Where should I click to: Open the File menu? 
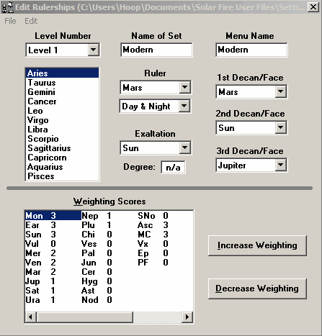click(10, 21)
